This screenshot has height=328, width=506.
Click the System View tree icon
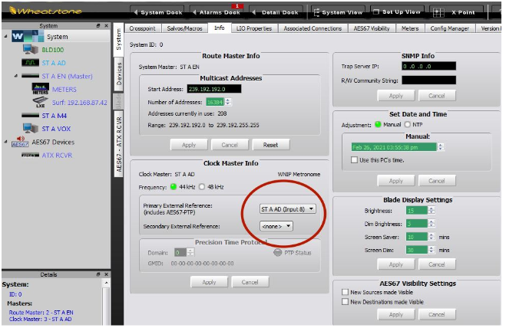(x=316, y=12)
